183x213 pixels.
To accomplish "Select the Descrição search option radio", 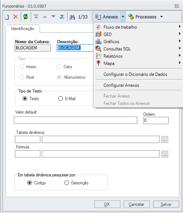I will click(x=66, y=183).
